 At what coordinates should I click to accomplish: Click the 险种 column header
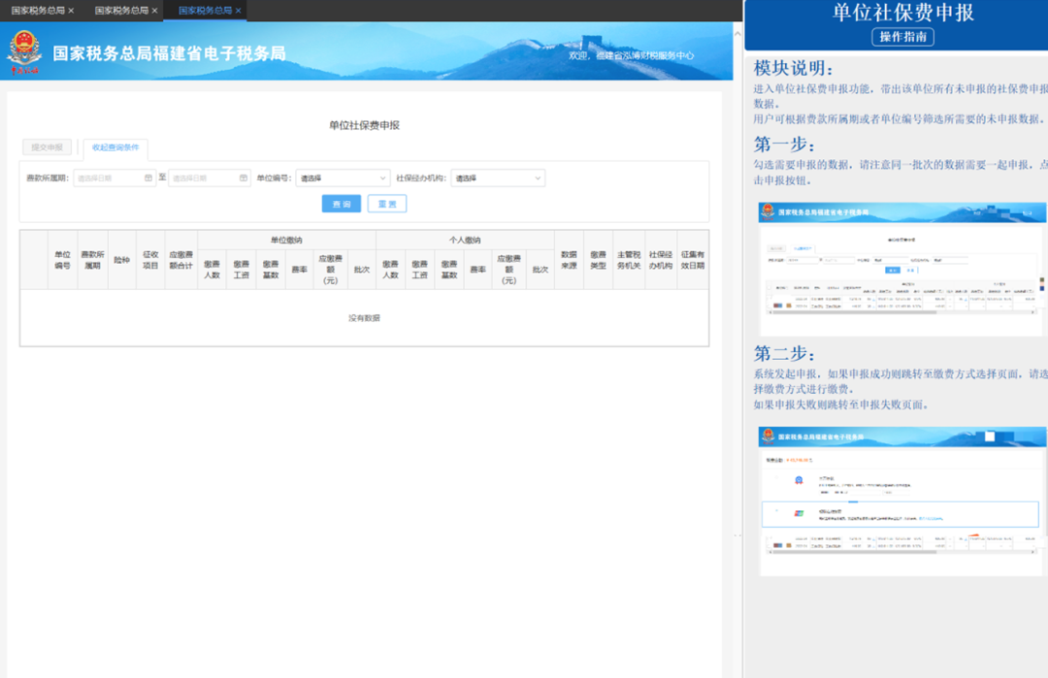[x=121, y=260]
